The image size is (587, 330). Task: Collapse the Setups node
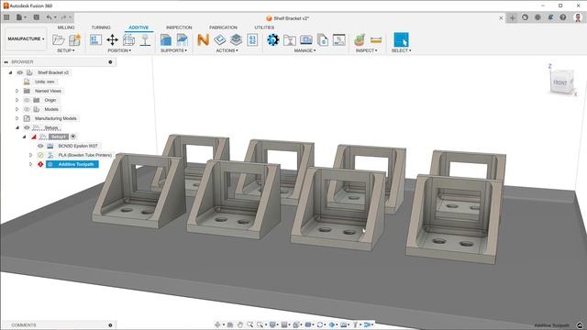click(17, 127)
